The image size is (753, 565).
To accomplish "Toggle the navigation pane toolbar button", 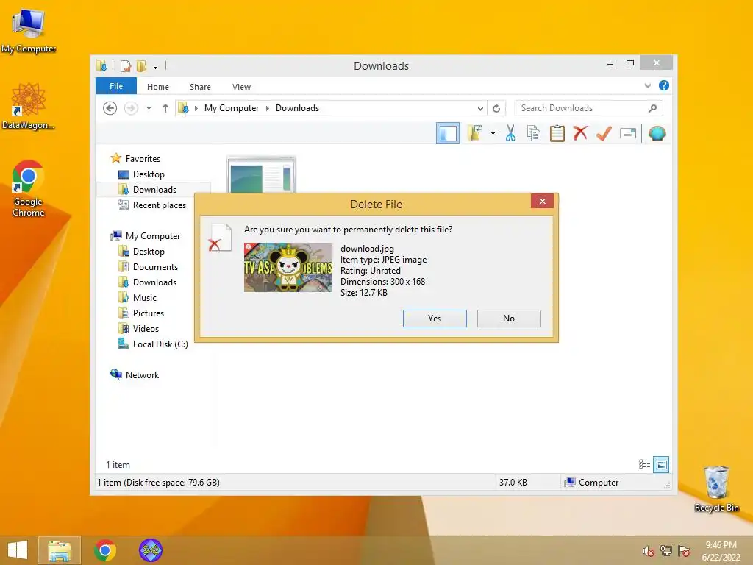I will (448, 134).
